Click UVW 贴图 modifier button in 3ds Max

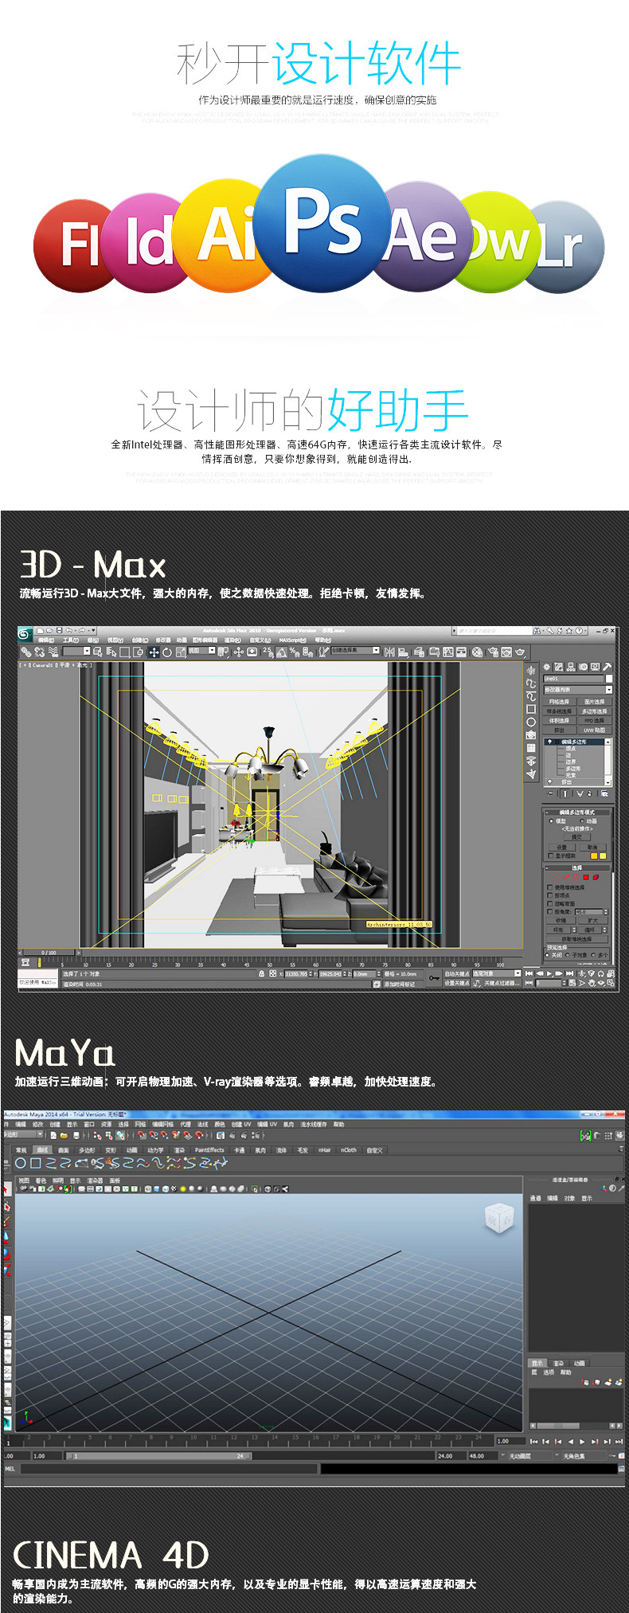tap(595, 730)
